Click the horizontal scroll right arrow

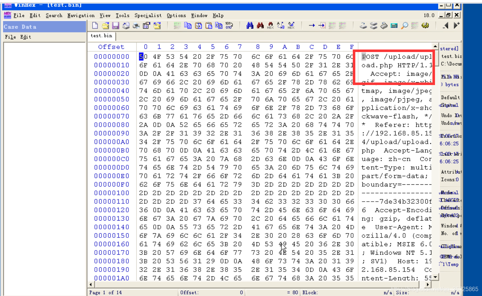pyautogui.click(x=429, y=284)
